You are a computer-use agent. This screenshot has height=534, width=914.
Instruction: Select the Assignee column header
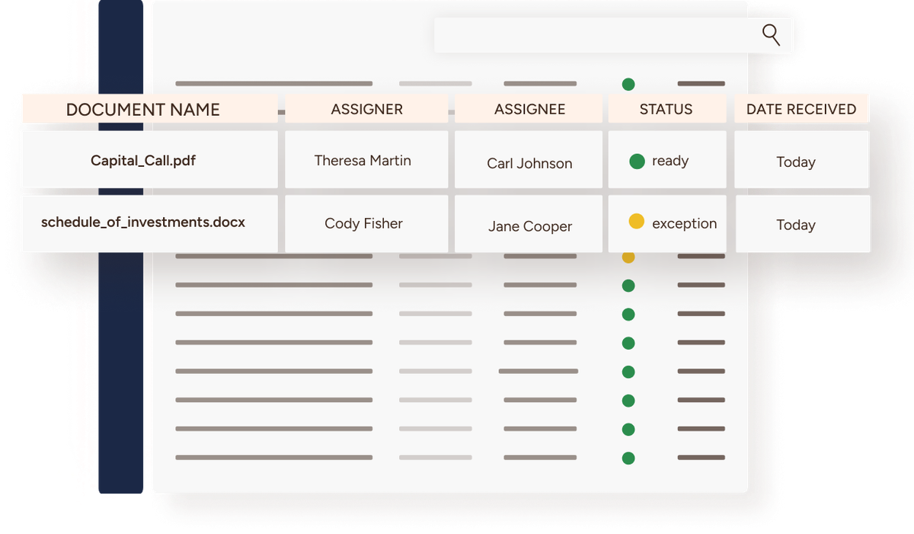529,110
